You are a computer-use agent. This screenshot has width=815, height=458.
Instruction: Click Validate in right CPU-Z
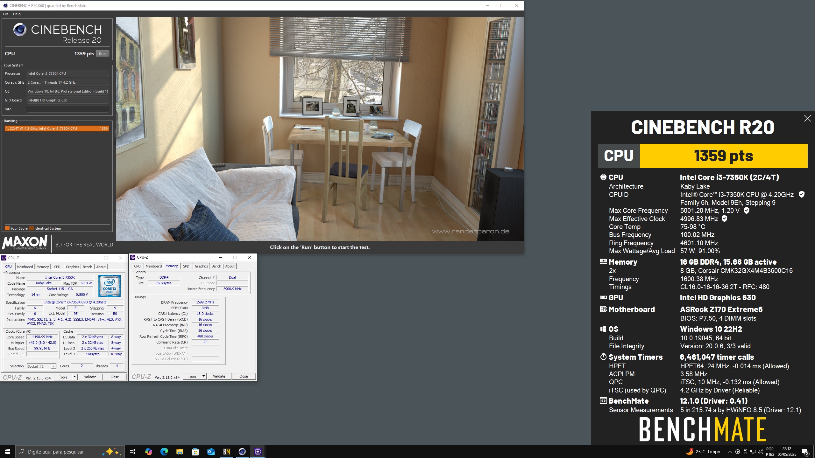pos(219,376)
